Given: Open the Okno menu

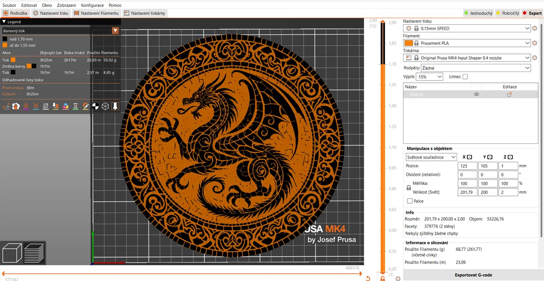Looking at the screenshot, I should [47, 5].
